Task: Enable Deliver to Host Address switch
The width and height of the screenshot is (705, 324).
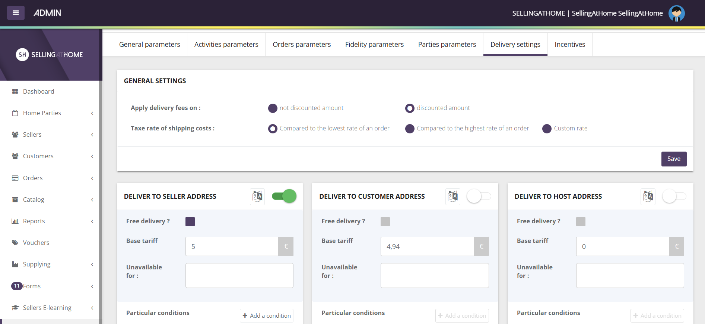Action: pos(674,196)
